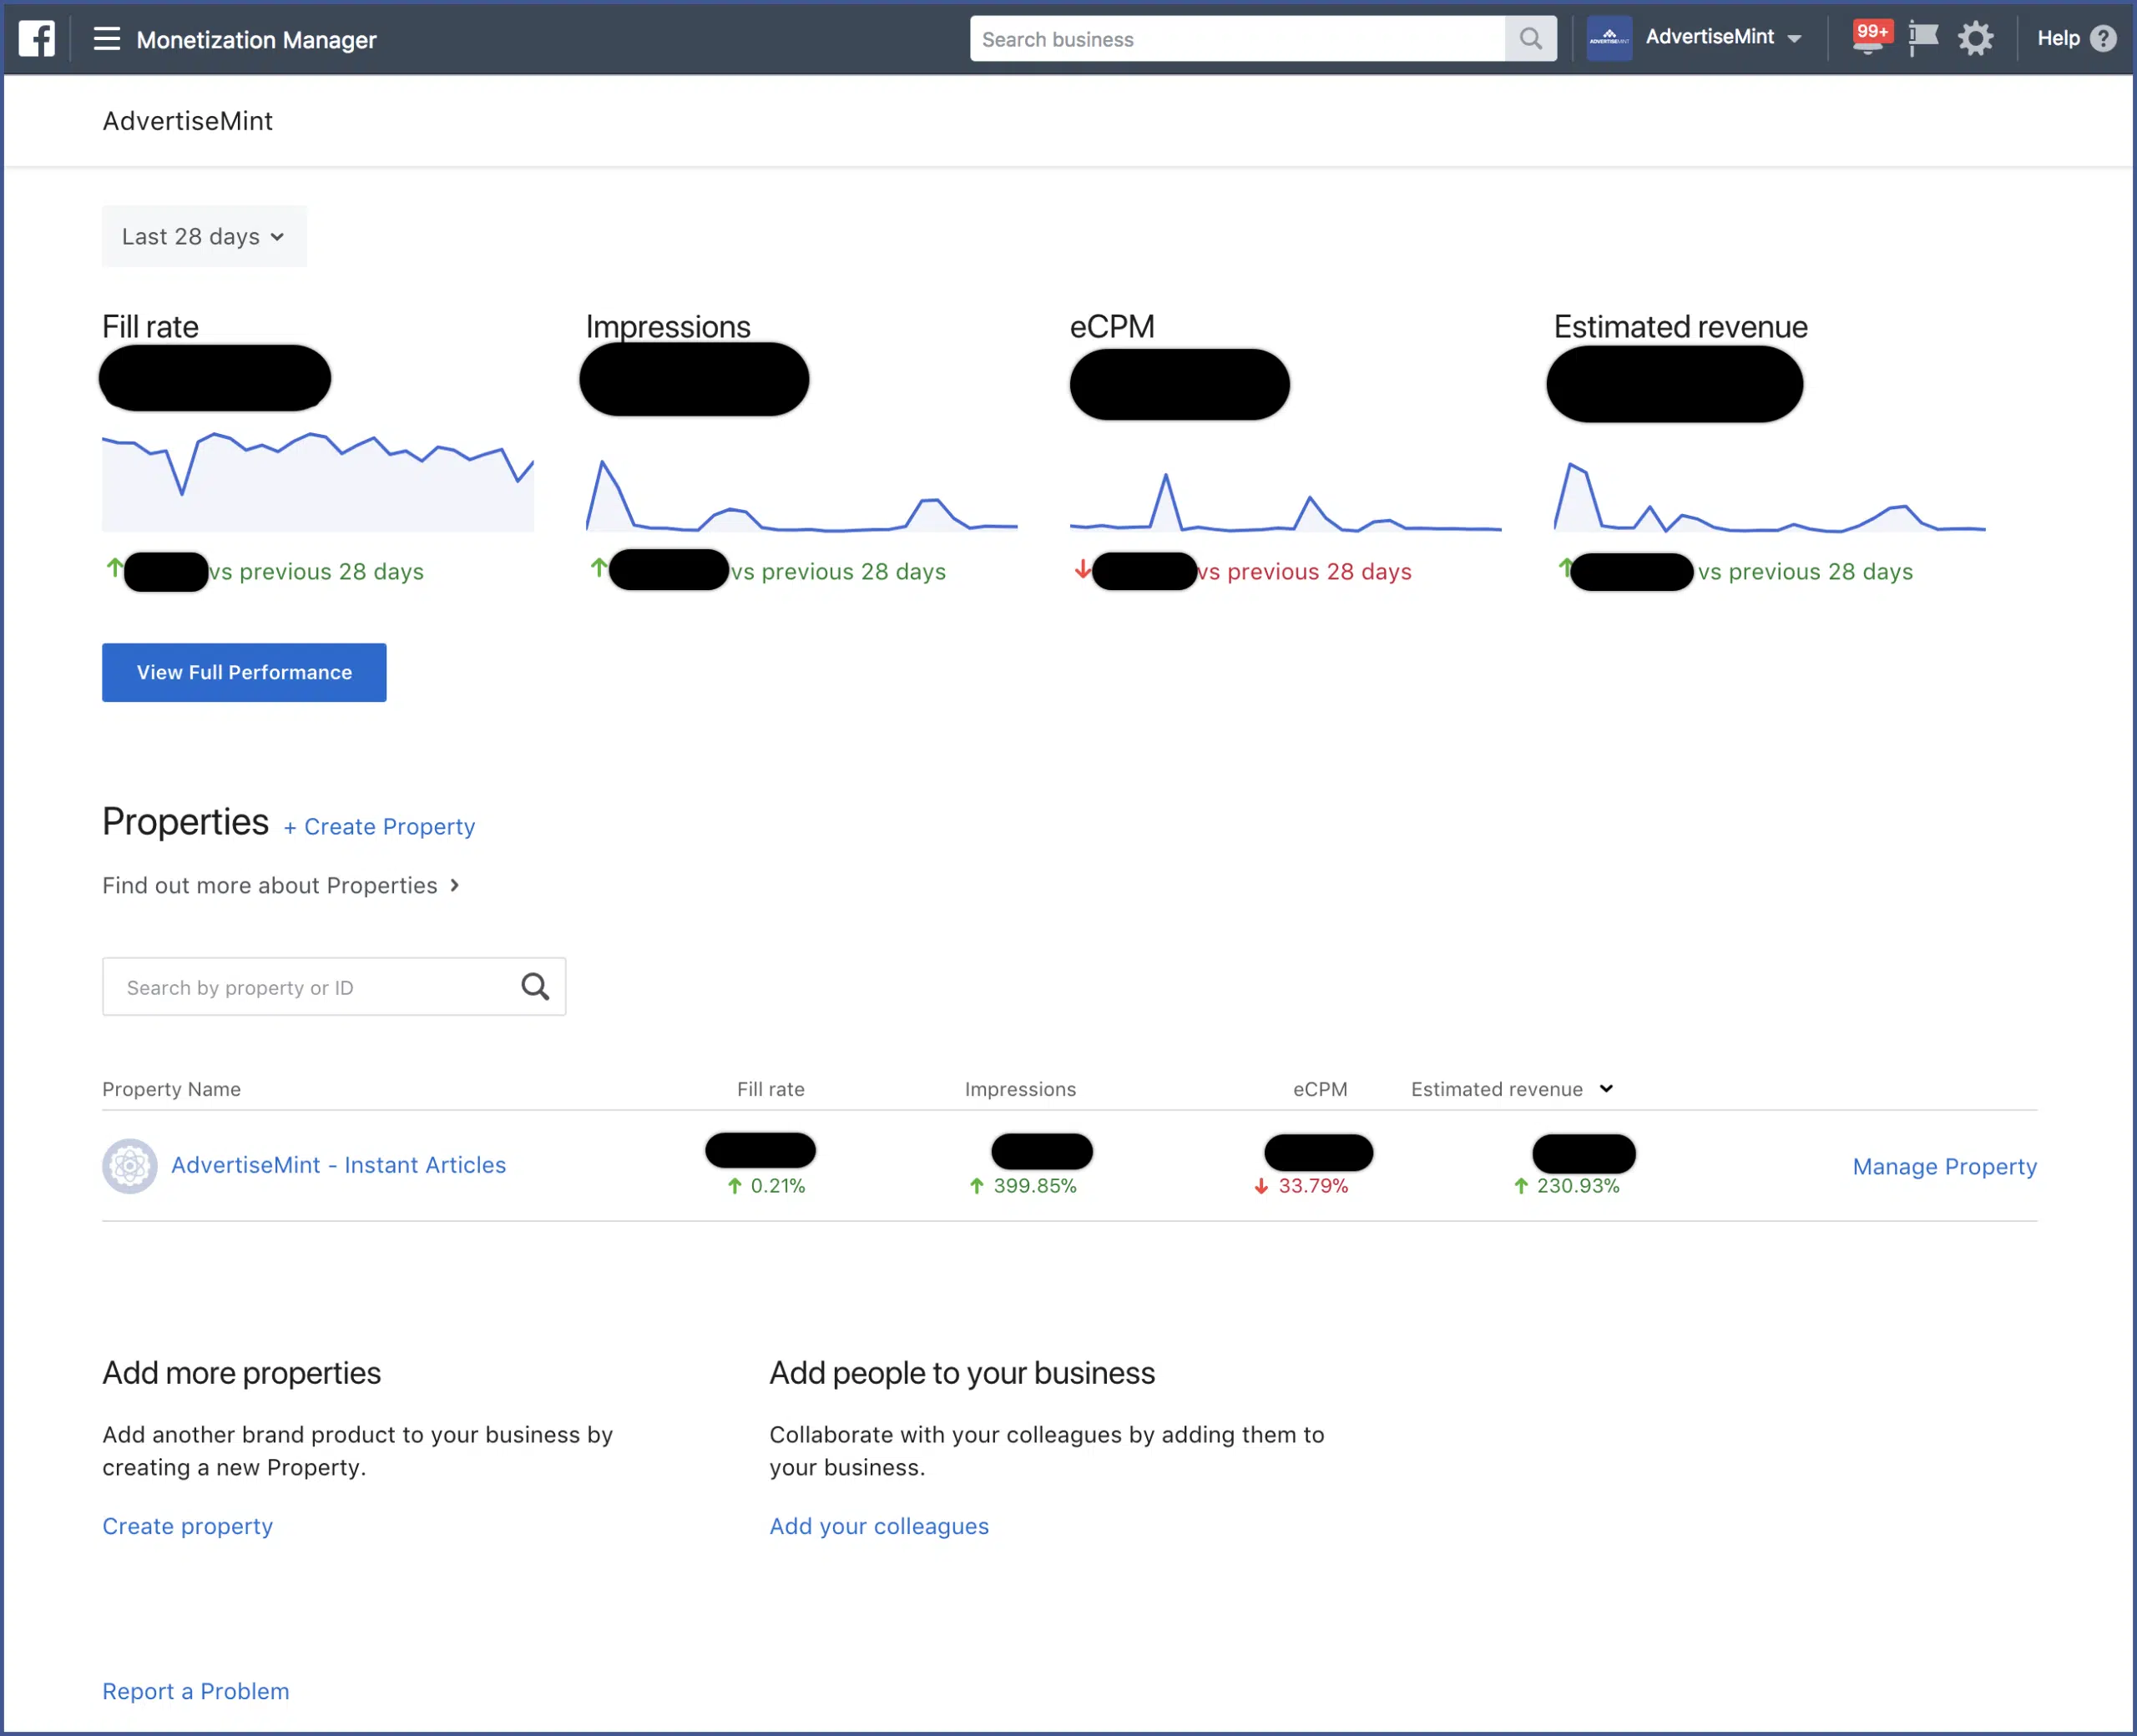Screen dimensions: 2137x1736
Task: Open the settings gear icon
Action: click(x=1976, y=38)
